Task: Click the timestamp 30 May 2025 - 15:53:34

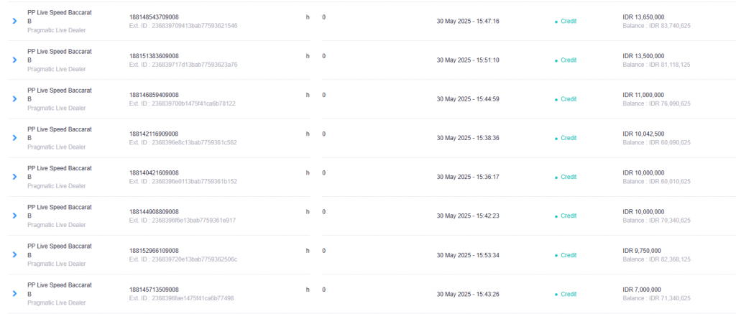Action: click(468, 255)
